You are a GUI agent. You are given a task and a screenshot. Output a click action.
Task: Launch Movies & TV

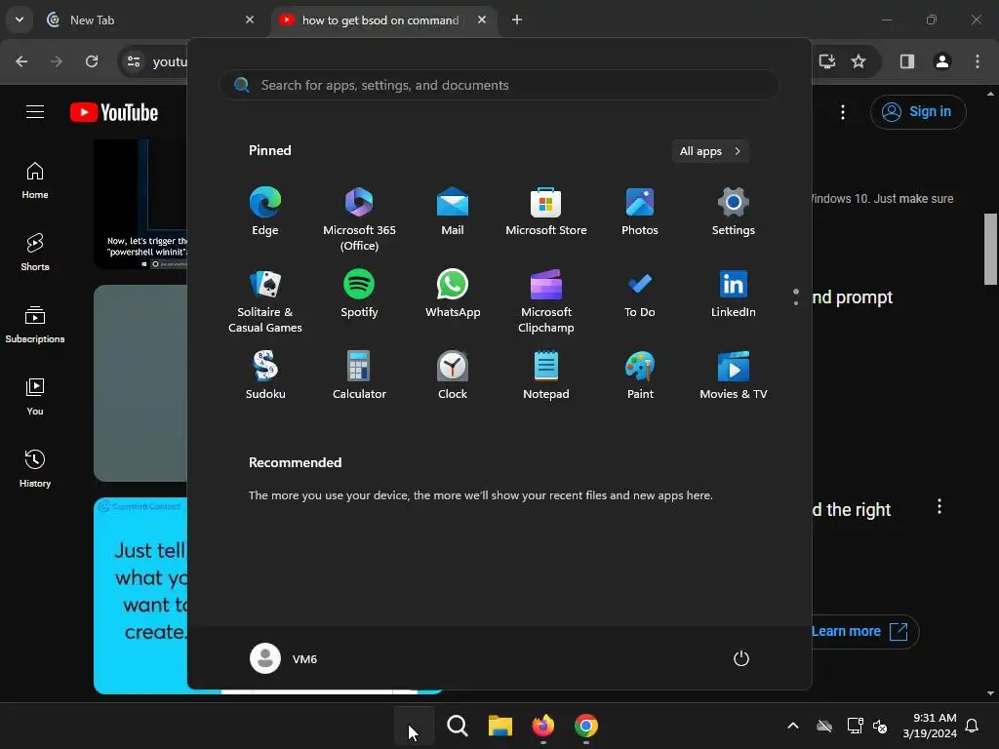coord(734,375)
